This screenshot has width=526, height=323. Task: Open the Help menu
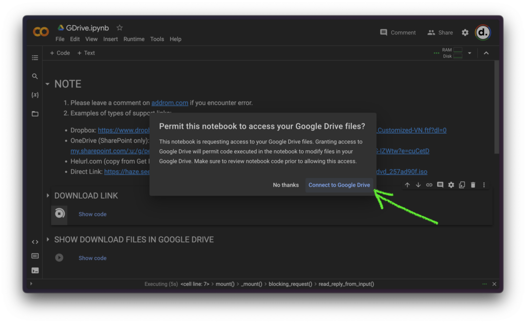click(176, 39)
